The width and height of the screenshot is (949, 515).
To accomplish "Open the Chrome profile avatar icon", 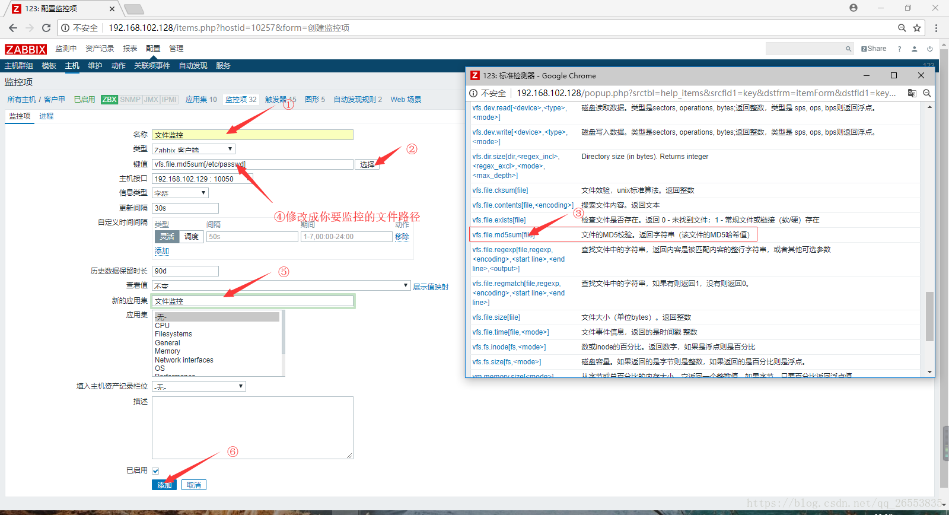I will coord(853,8).
